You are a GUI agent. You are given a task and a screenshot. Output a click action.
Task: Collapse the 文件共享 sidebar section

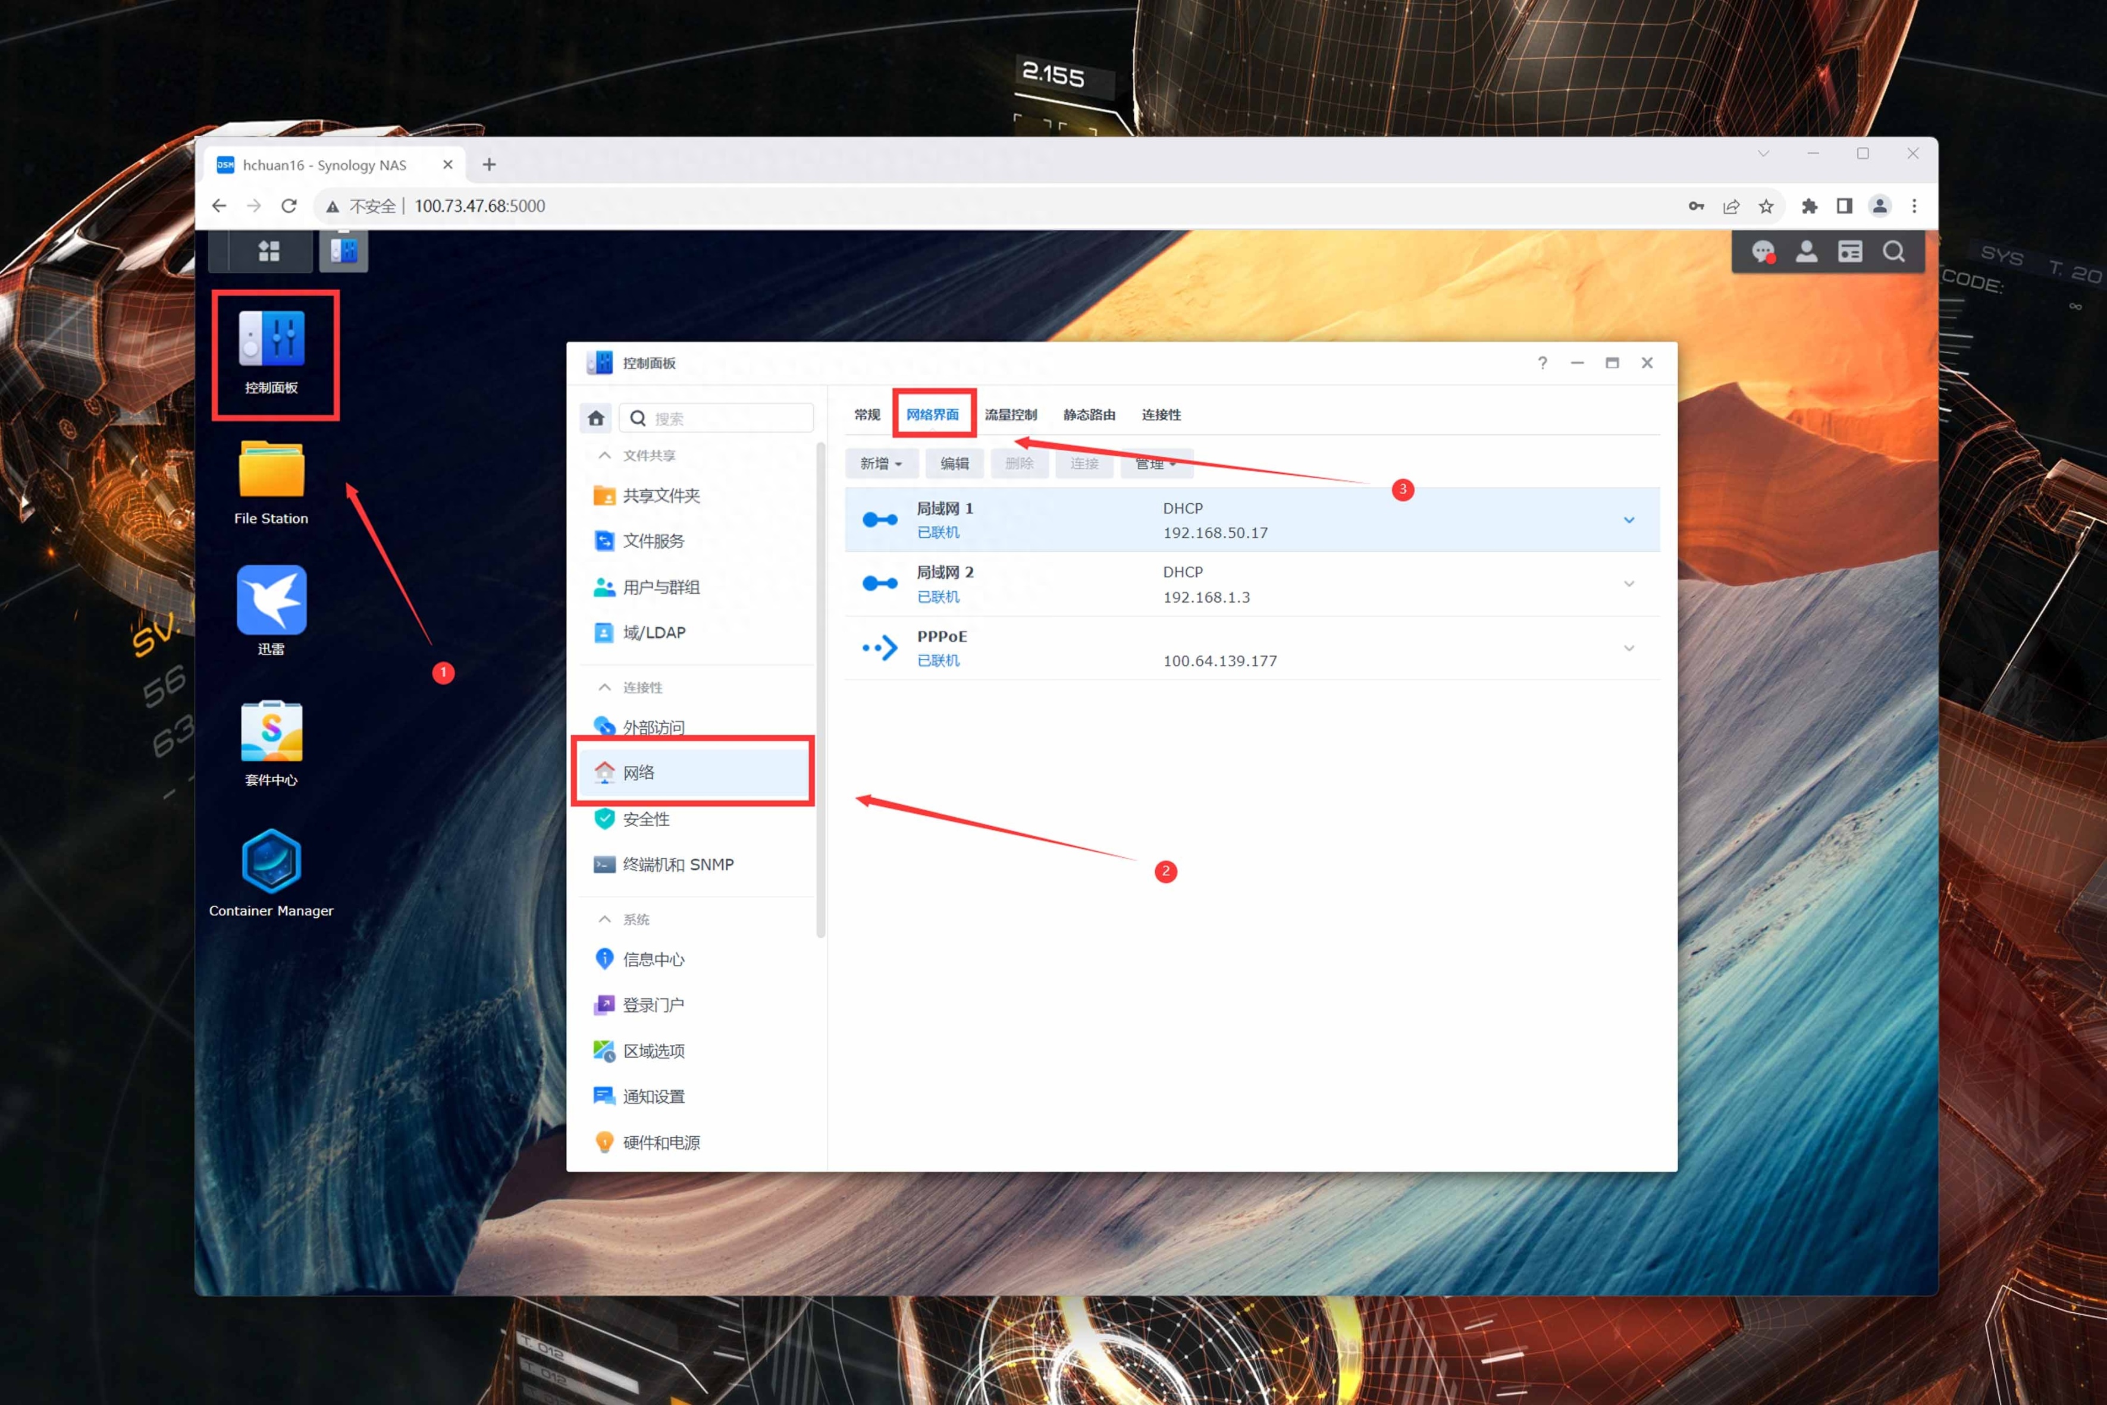tap(605, 455)
